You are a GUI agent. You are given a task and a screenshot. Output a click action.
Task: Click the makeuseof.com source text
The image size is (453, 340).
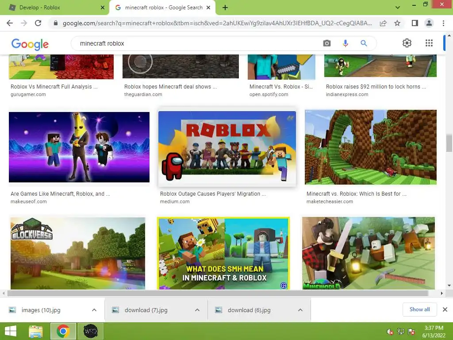click(29, 201)
